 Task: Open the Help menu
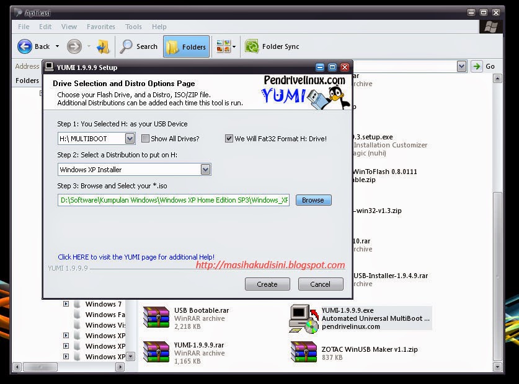click(159, 27)
